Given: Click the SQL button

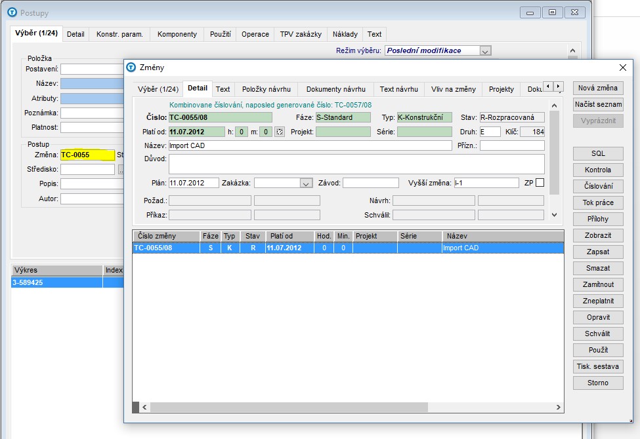Looking at the screenshot, I should click(598, 154).
